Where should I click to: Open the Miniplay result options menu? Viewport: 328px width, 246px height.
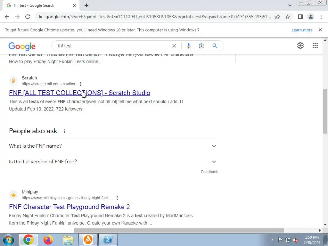point(117,198)
